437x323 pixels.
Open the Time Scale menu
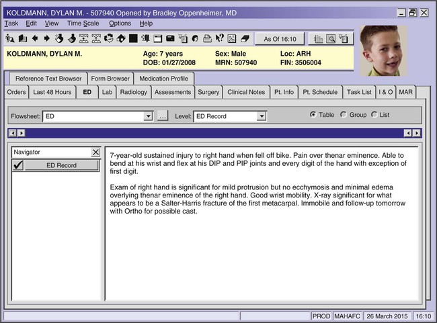tap(83, 24)
